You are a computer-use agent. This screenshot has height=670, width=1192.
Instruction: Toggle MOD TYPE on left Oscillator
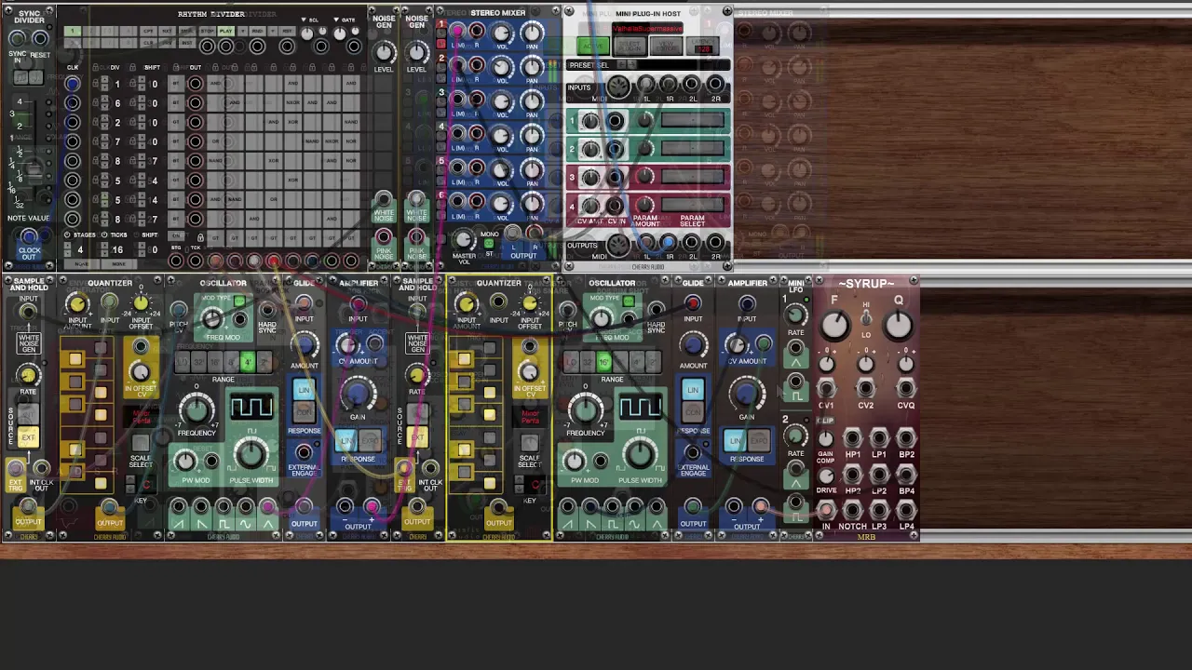[239, 301]
